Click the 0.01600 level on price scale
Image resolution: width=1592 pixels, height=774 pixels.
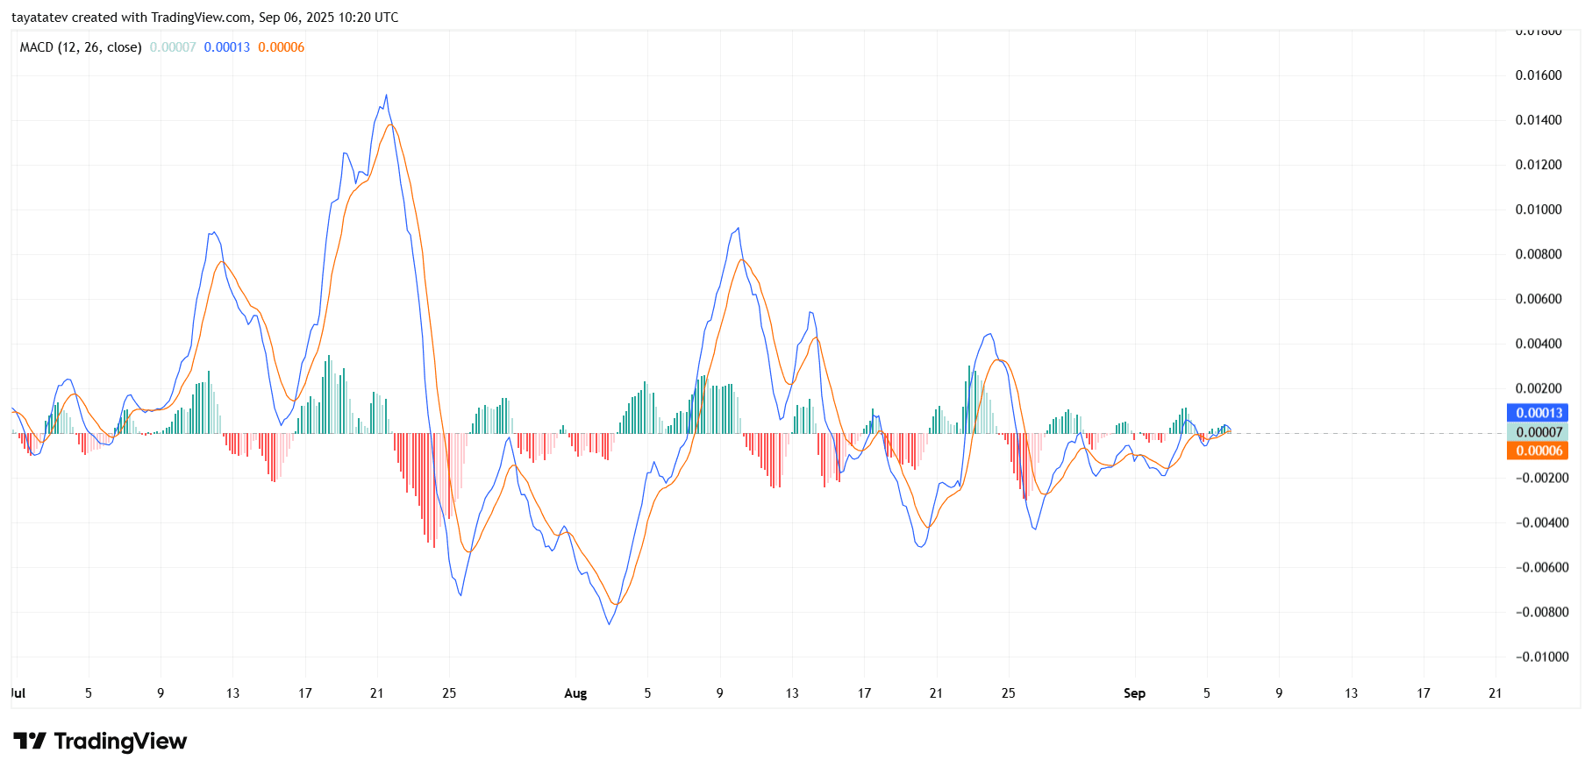tap(1538, 75)
